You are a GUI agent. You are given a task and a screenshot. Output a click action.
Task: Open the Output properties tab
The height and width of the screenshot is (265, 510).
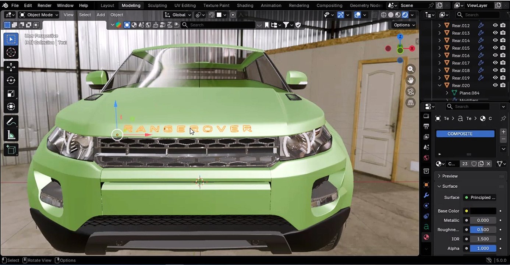pyautogui.click(x=426, y=126)
